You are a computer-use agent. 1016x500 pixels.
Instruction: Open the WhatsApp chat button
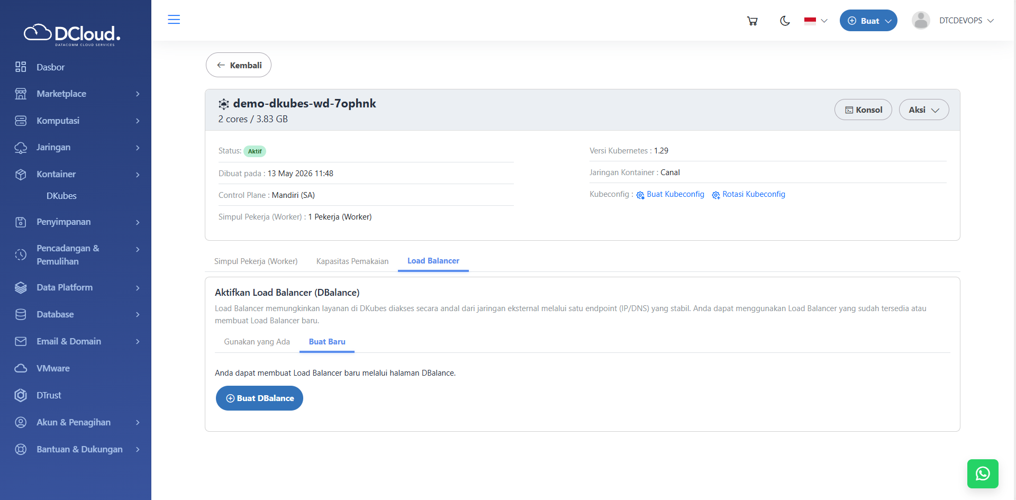983,474
